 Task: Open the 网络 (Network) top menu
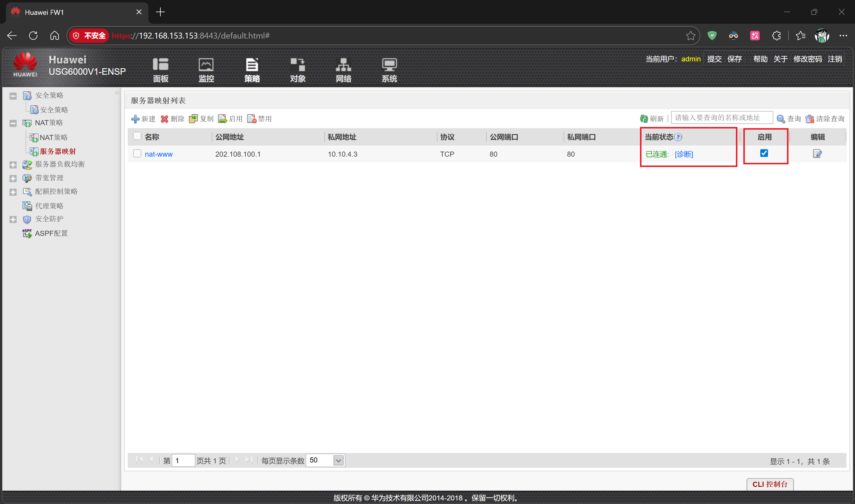pyautogui.click(x=343, y=70)
